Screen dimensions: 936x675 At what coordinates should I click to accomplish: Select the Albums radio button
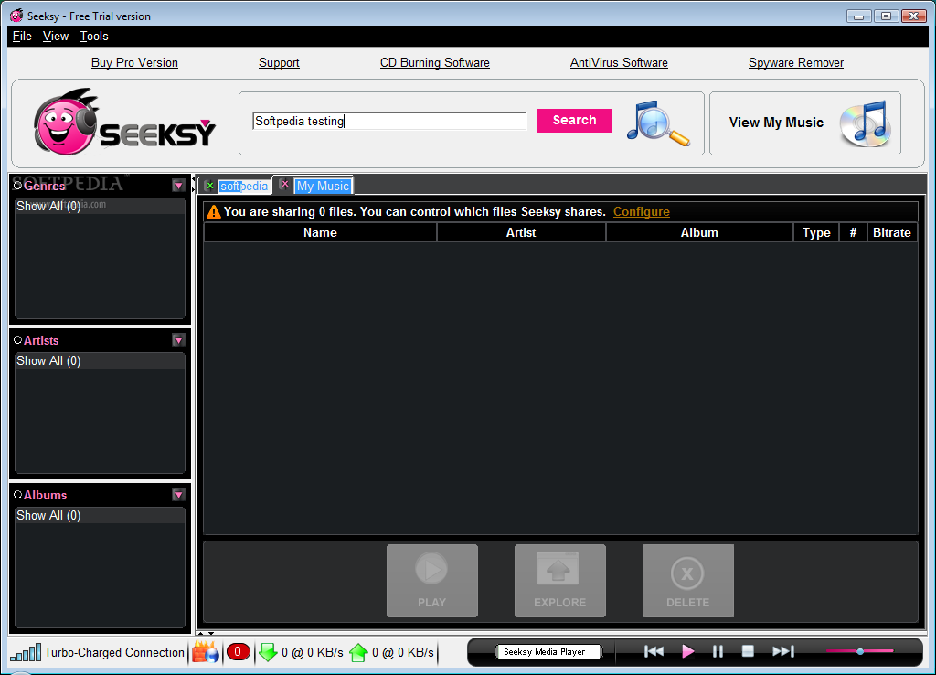tap(18, 495)
